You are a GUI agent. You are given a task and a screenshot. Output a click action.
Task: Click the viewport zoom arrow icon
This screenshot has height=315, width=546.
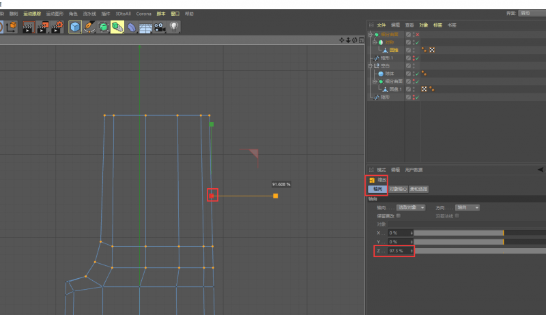[x=348, y=40]
